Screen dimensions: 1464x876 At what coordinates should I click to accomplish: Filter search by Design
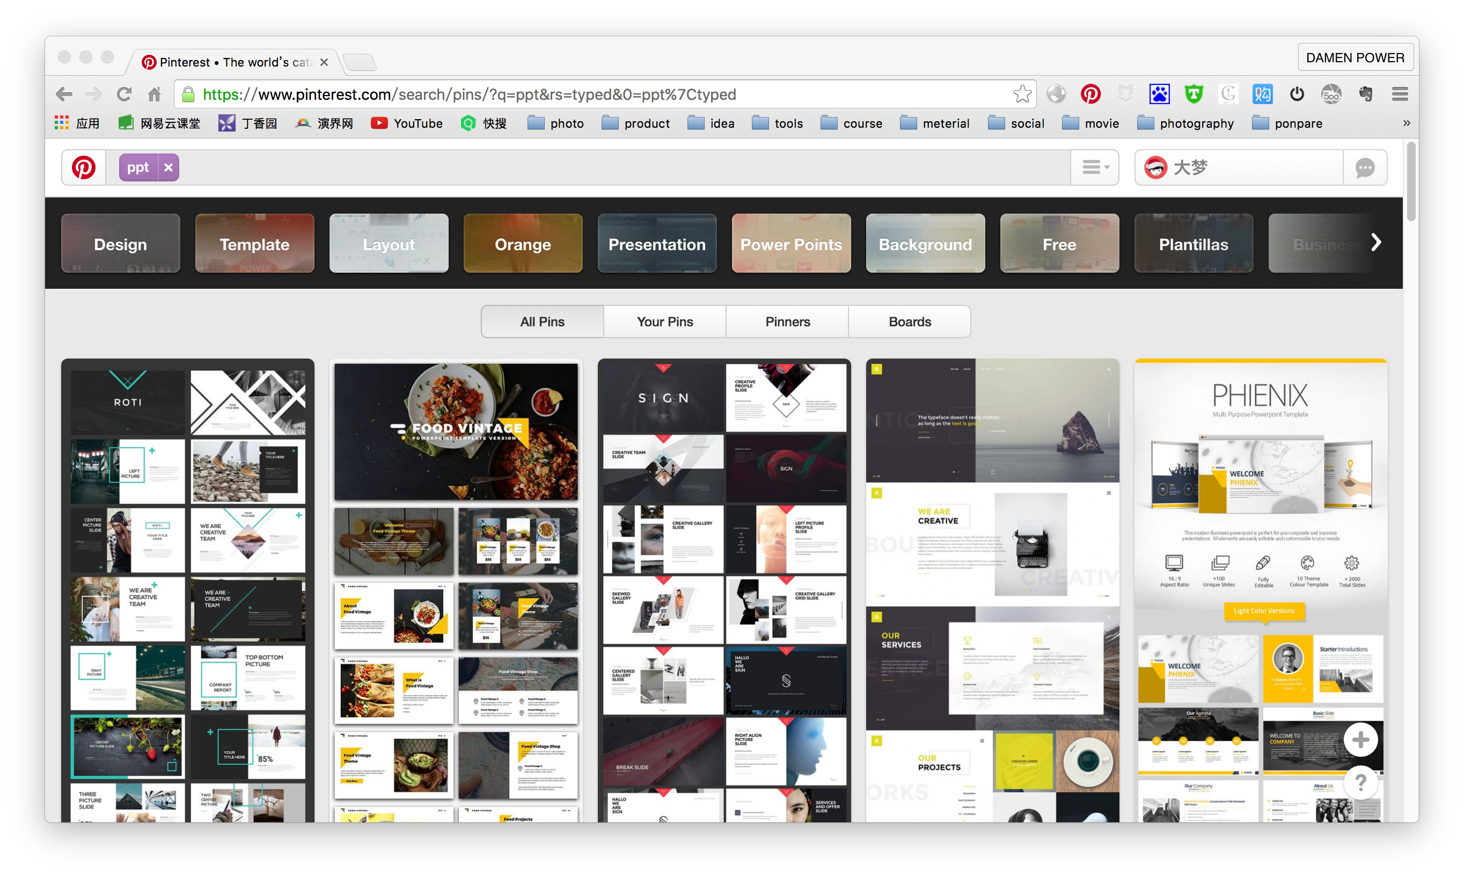[120, 243]
